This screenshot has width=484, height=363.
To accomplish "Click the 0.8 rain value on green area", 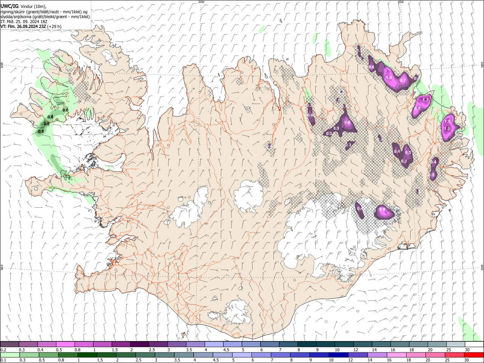I will [47, 124].
